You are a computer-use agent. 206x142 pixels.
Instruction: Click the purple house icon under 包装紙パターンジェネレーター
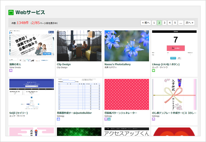click(x=106, y=119)
